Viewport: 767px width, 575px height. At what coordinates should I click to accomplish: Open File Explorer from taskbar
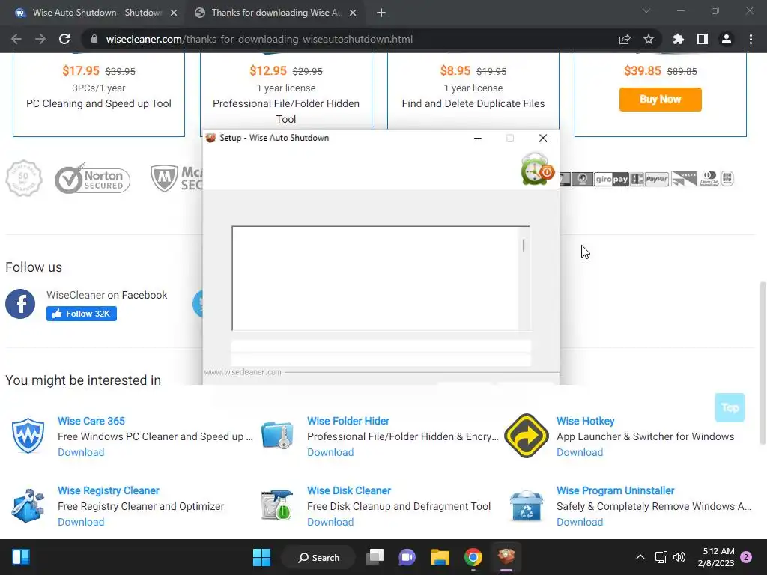[x=440, y=557]
